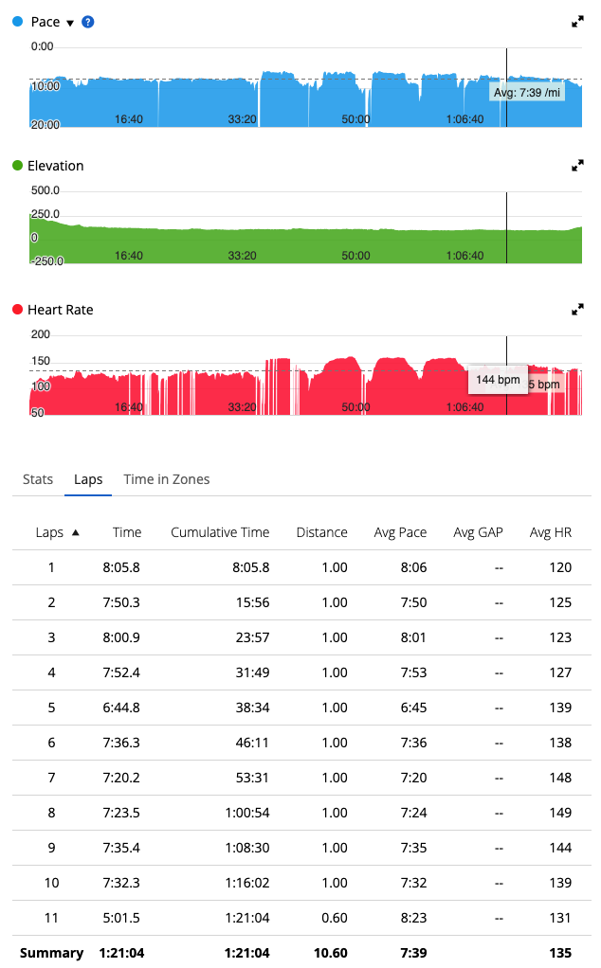
Task: Expand the Elevation chart to fullscreen
Action: pyautogui.click(x=577, y=166)
